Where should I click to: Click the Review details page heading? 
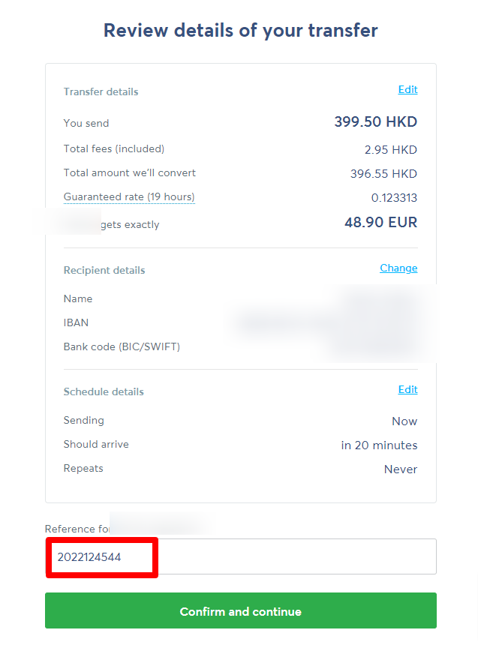tap(240, 31)
